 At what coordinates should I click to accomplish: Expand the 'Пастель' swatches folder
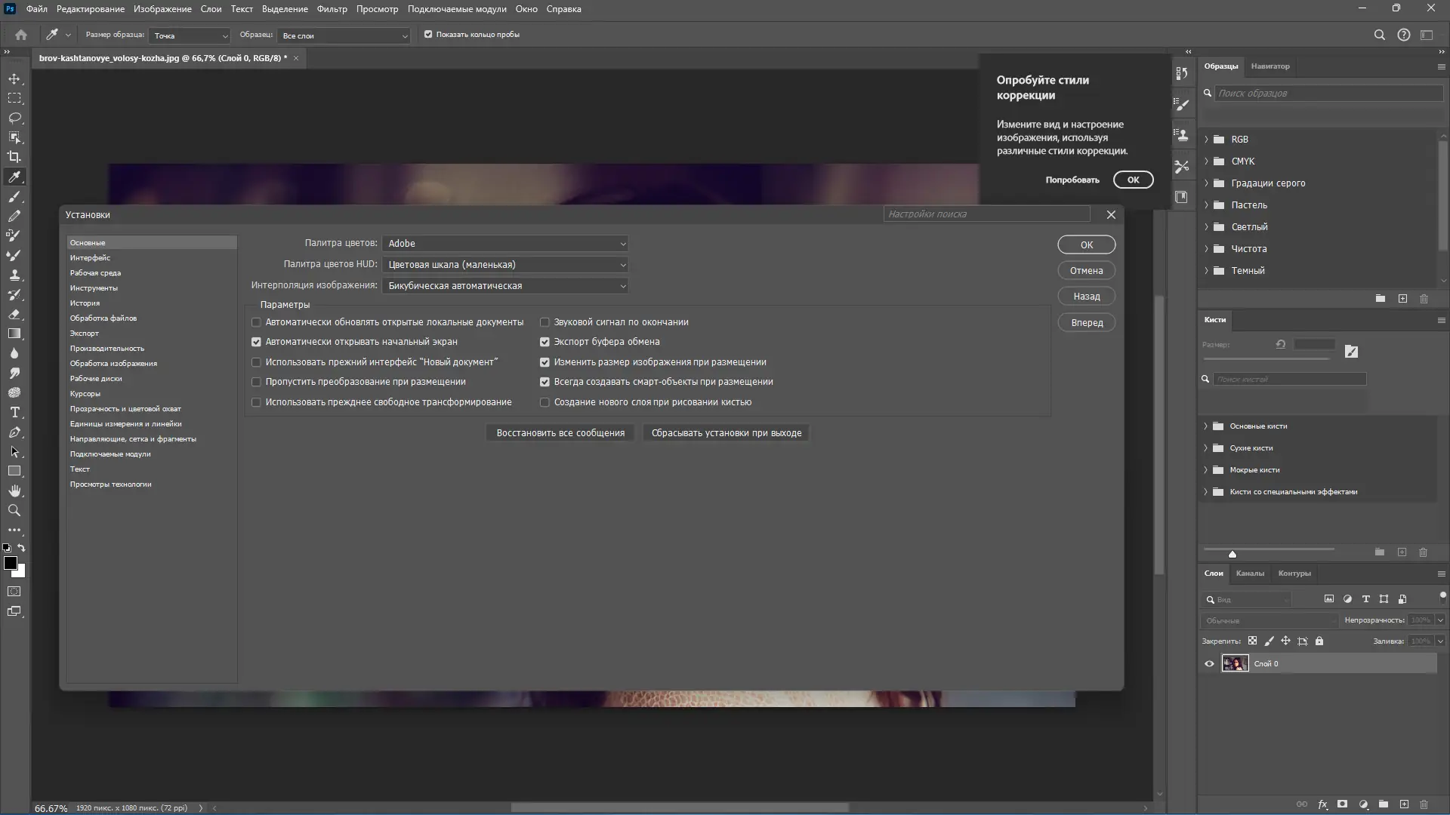[1206, 205]
